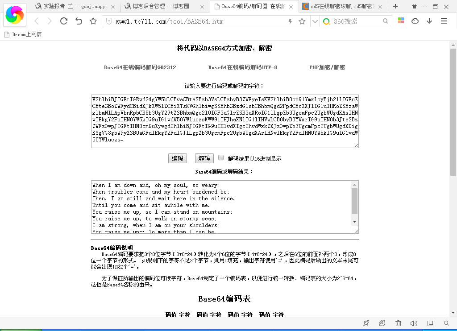Go forward with the forward arrow
The width and height of the screenshot is (457, 331).
(50, 21)
